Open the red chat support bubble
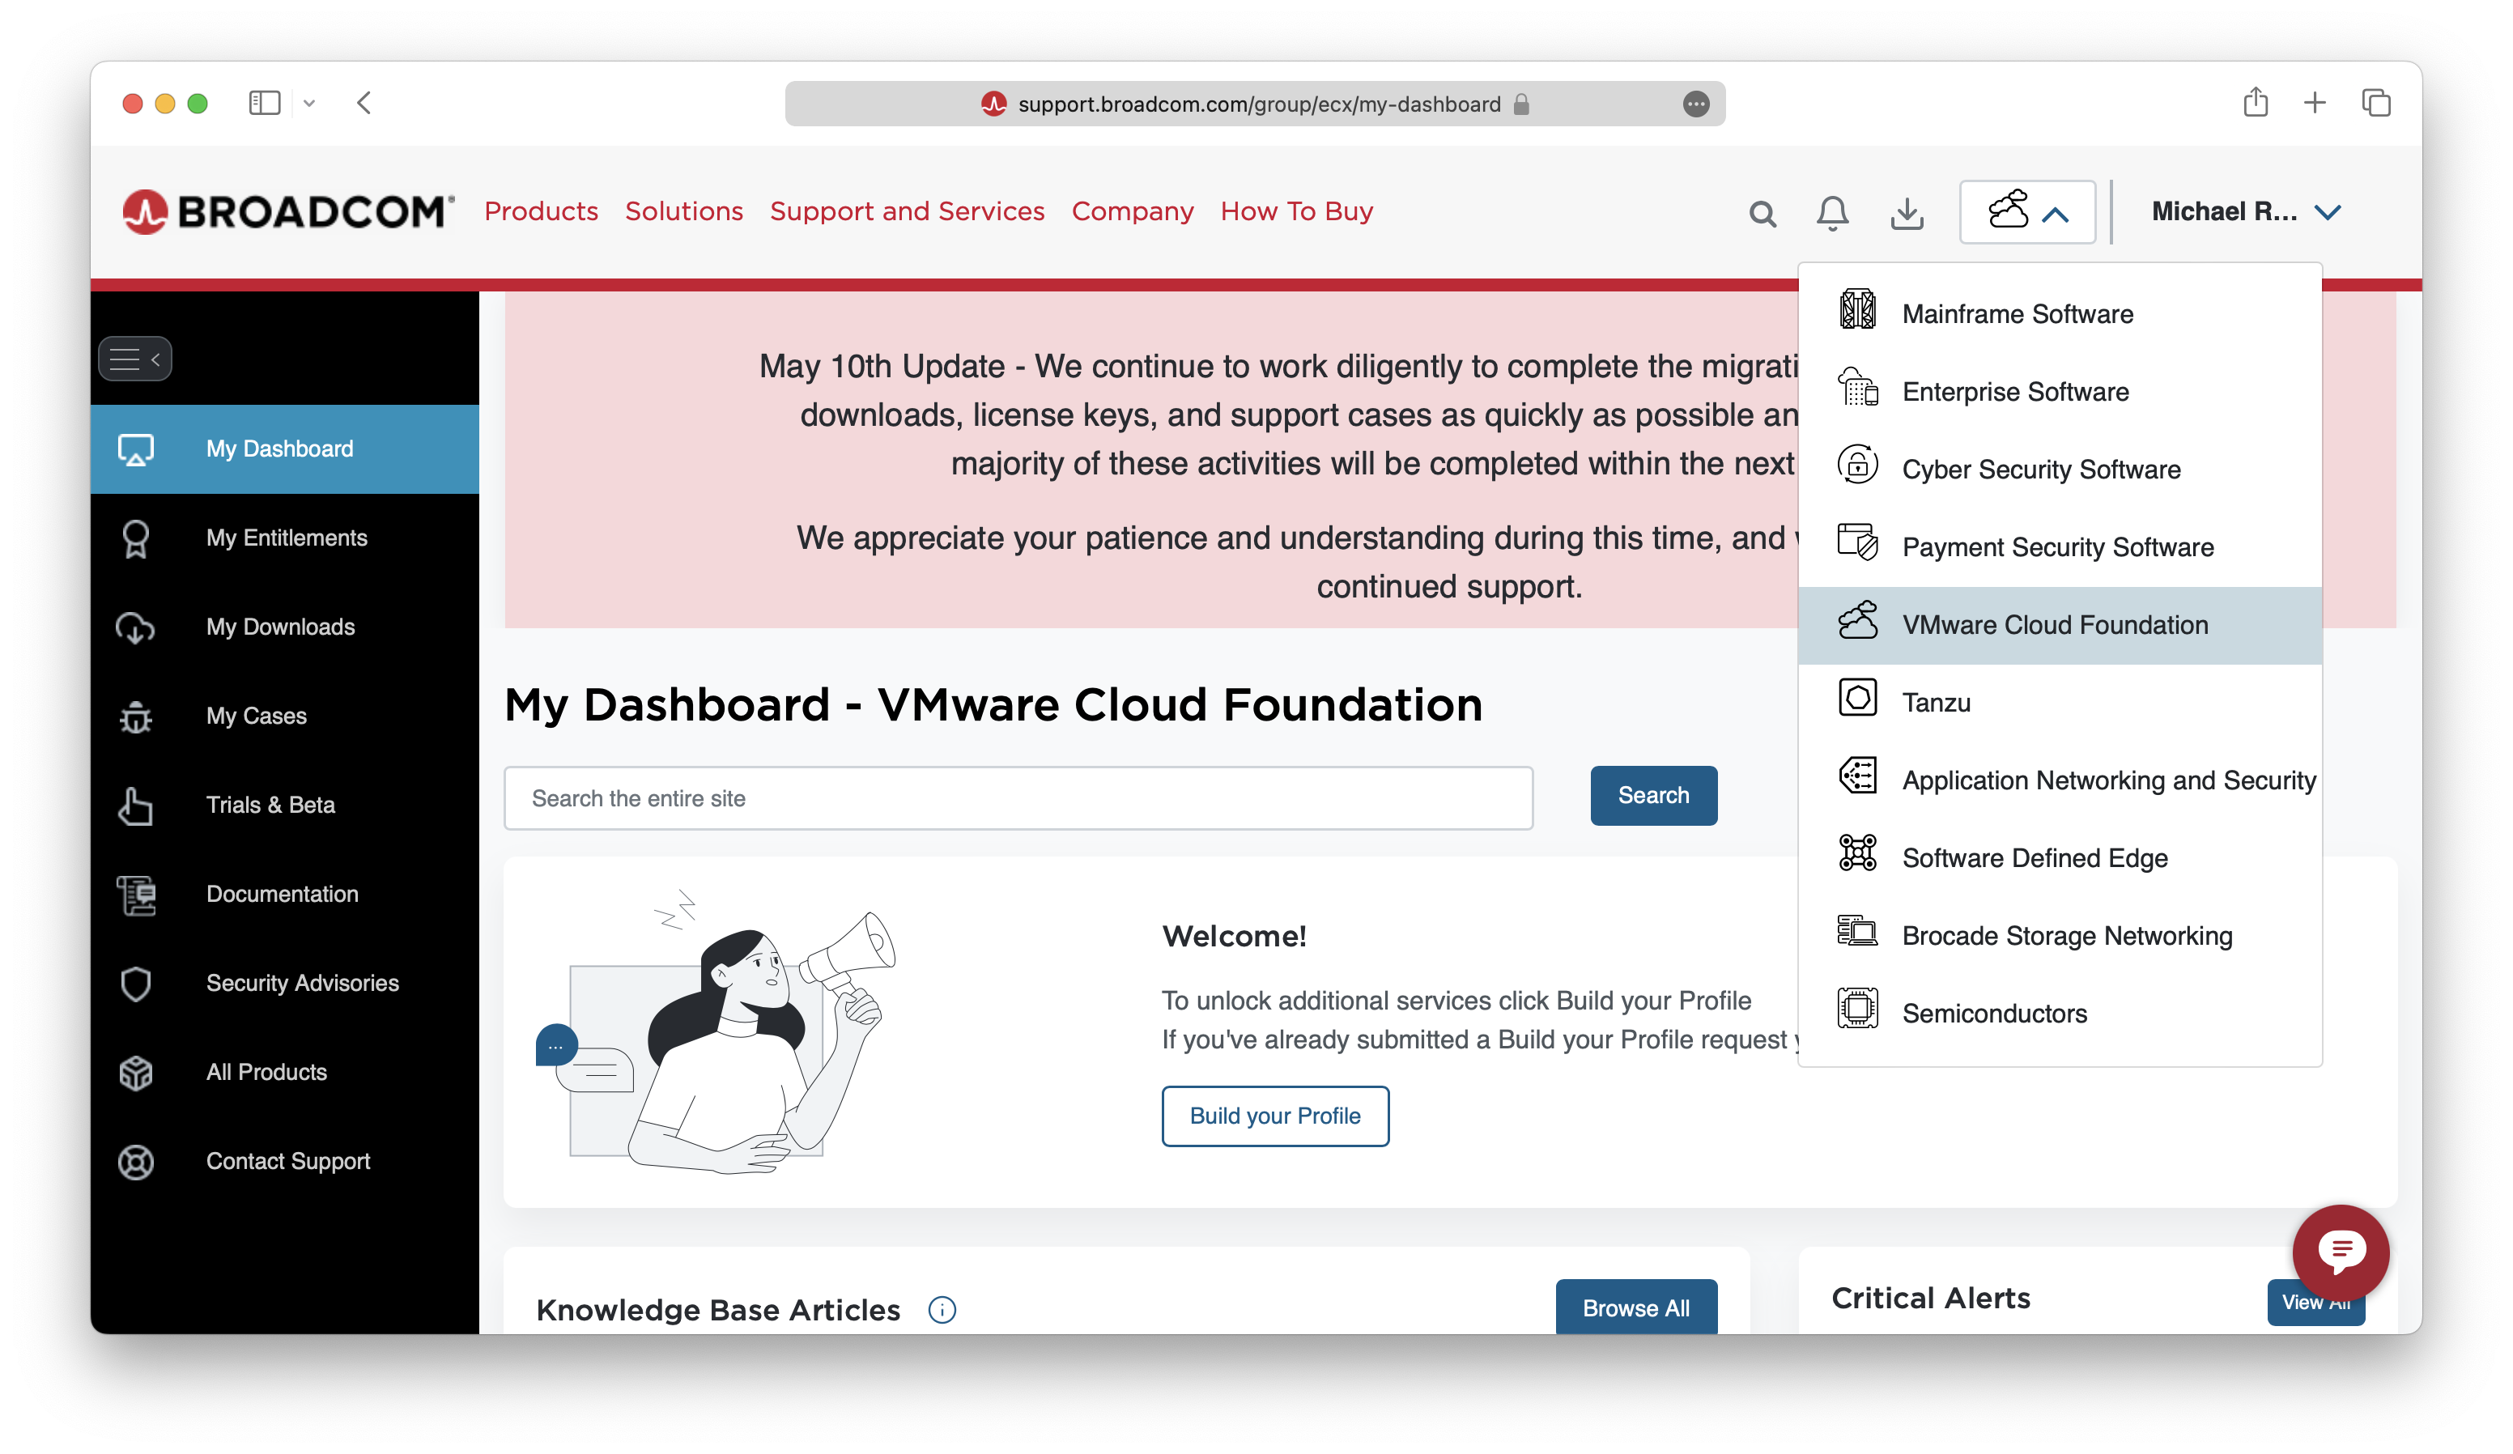 (2340, 1252)
